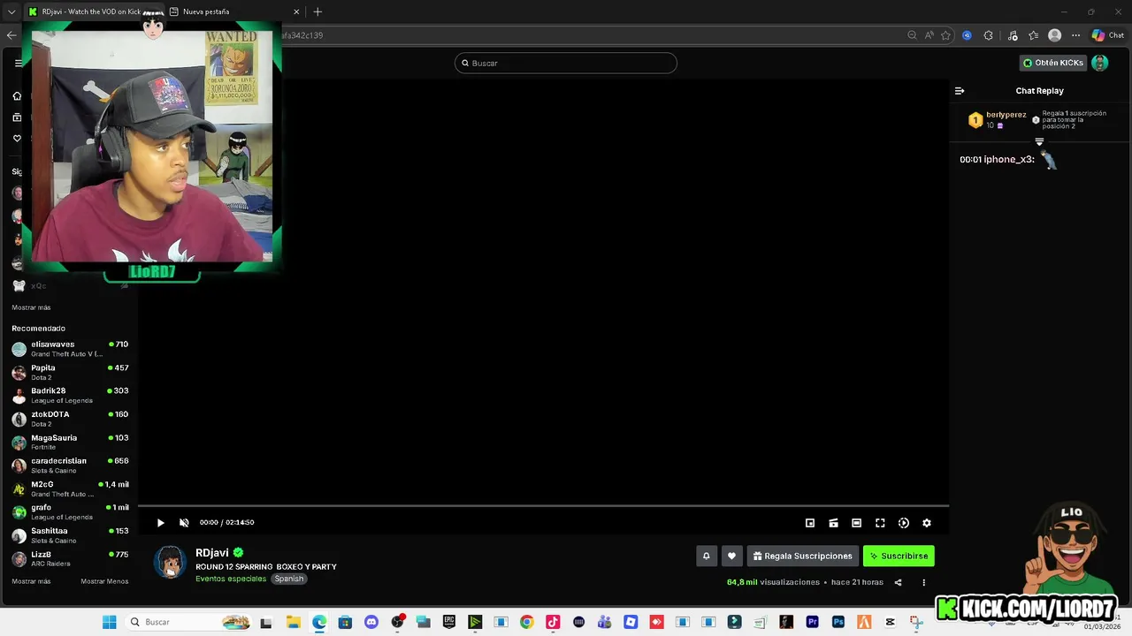Viewport: 1132px width, 636px height.
Task: Click the Spanish language tag
Action: [288, 579]
